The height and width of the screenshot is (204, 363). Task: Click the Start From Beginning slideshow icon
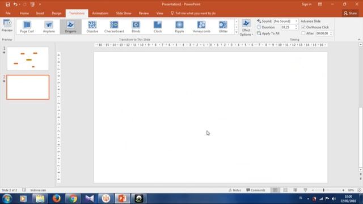[32, 5]
